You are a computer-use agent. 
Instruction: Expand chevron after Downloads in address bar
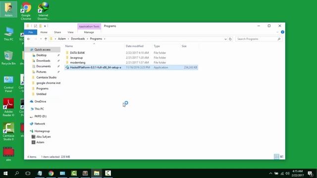point(87,39)
